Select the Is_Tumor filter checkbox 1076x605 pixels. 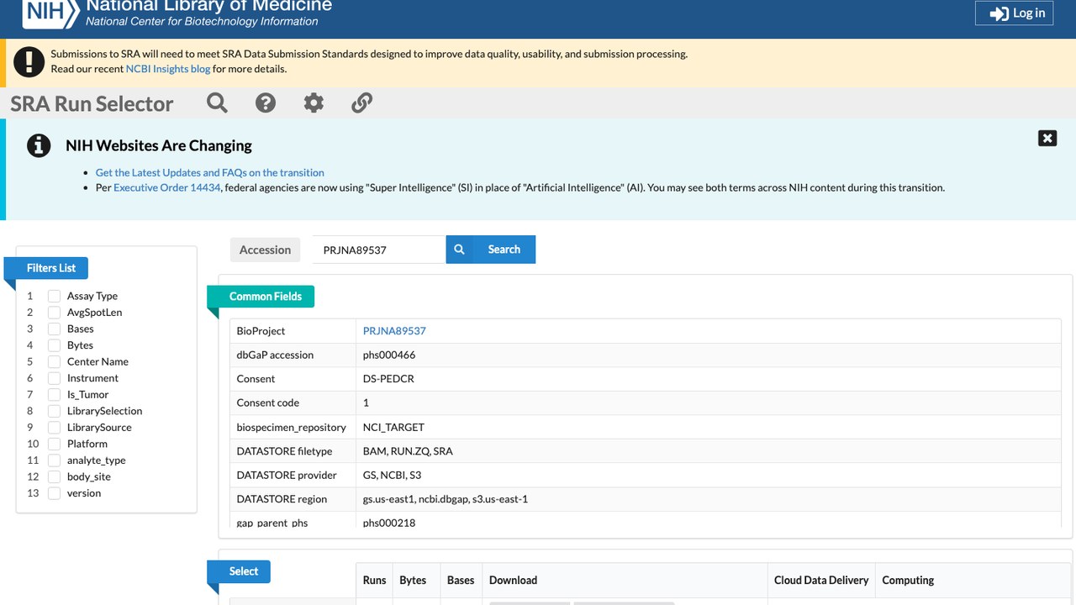pos(54,394)
